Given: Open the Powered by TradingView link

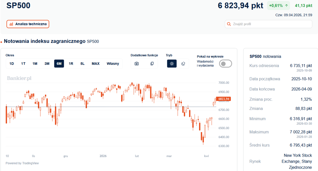Looking at the screenshot, I should [22, 163].
